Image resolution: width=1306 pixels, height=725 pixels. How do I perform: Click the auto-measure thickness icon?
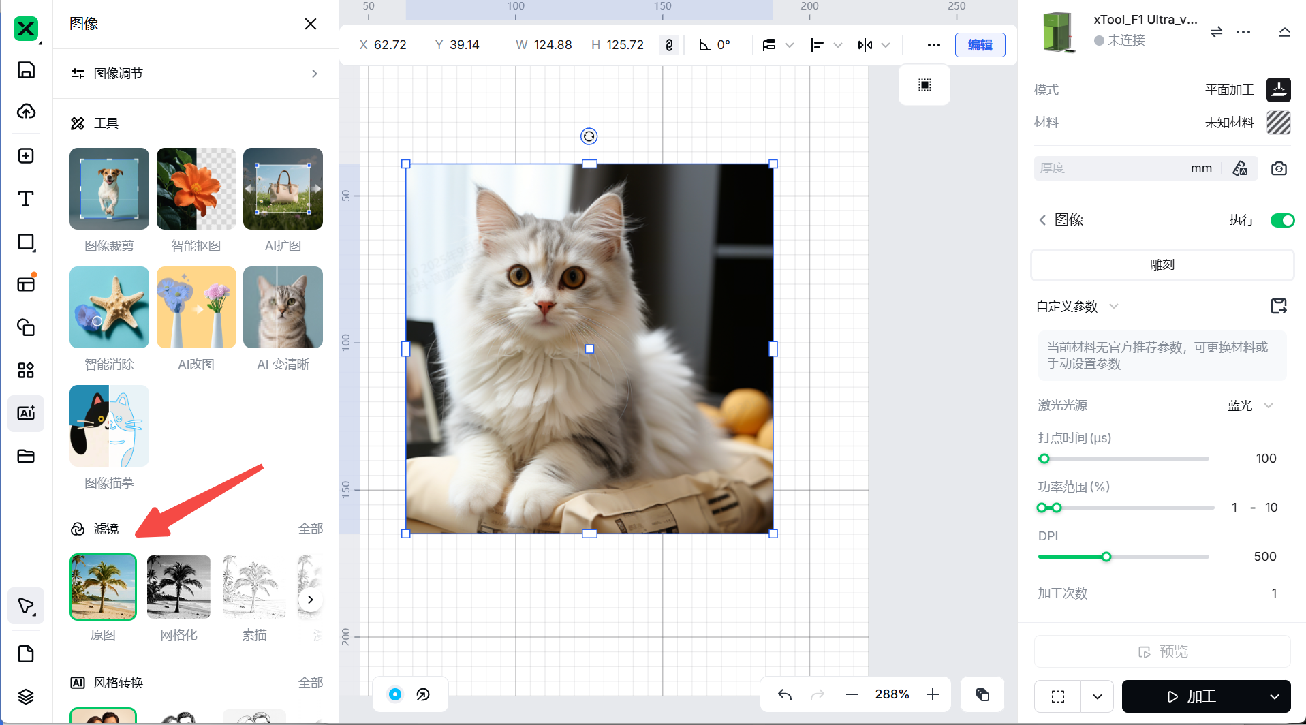click(x=1240, y=168)
